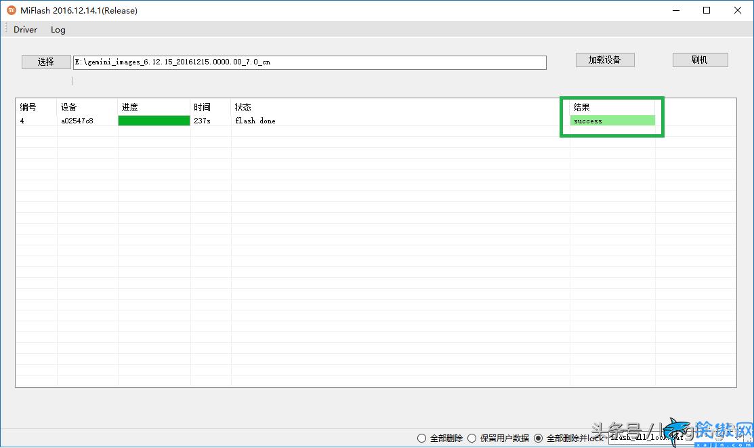Click the 结果 column header
Viewport: 754px width, 448px height.
[x=612, y=107]
